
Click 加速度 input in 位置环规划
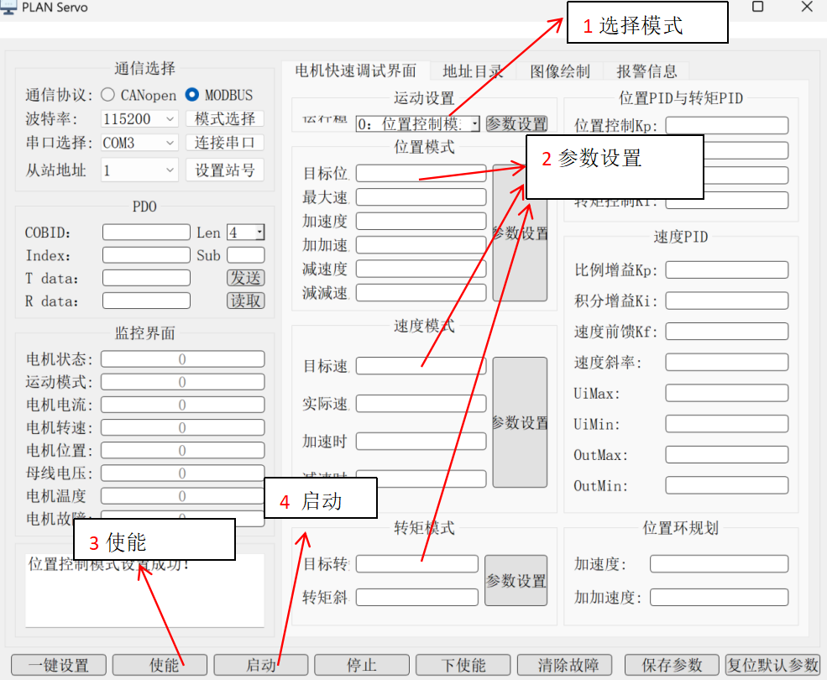click(x=720, y=563)
